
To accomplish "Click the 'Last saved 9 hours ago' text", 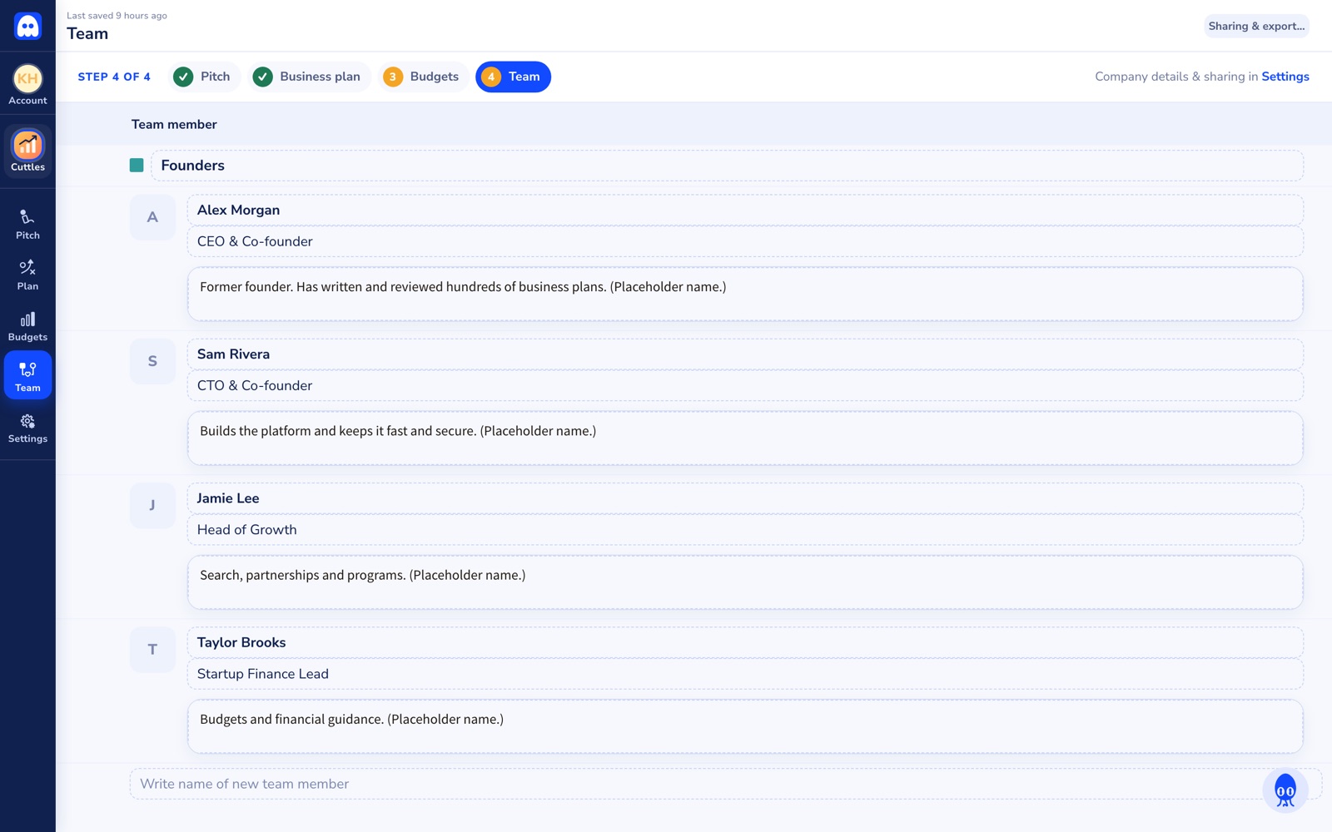I will click(x=117, y=16).
